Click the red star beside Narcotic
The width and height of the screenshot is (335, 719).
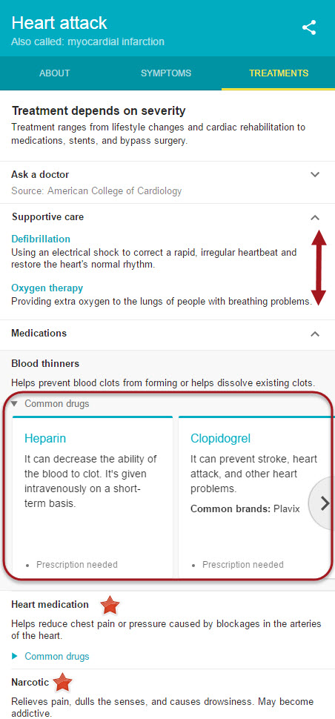coord(62,683)
